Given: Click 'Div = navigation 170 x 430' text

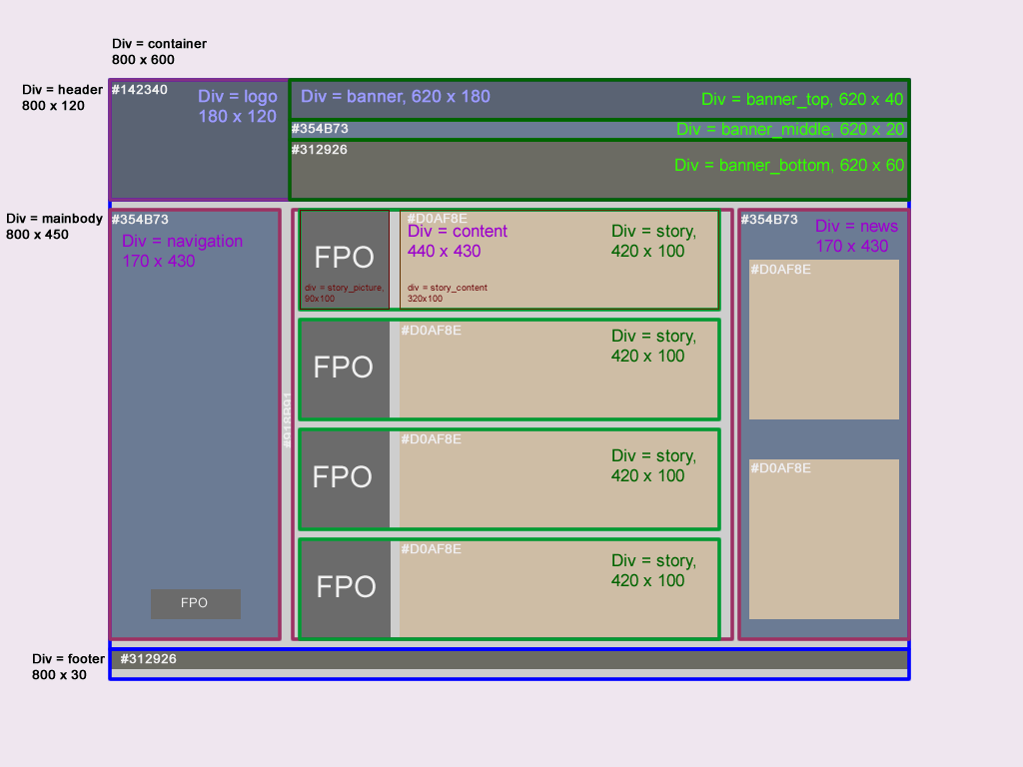Looking at the screenshot, I should [182, 251].
